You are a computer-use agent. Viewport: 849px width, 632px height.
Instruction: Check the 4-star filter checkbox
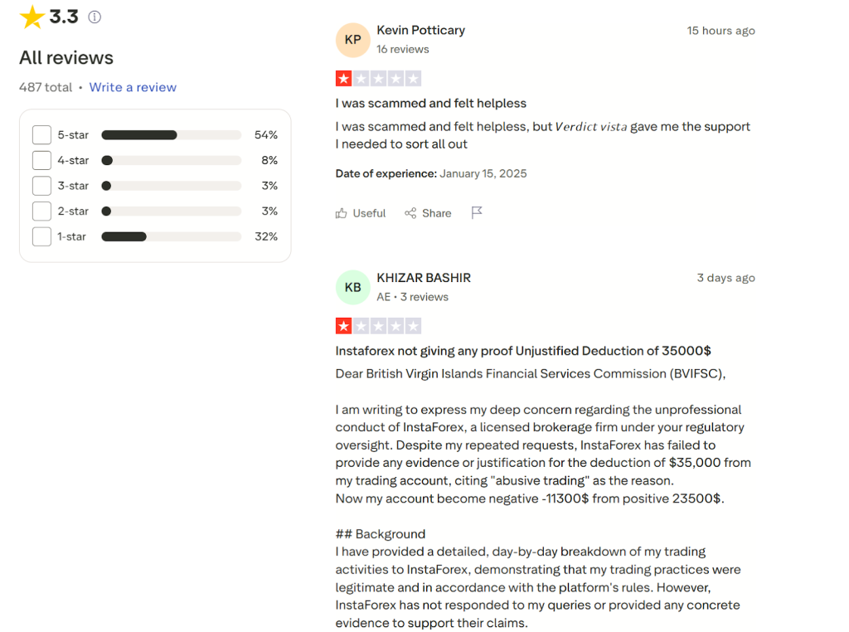click(41, 161)
